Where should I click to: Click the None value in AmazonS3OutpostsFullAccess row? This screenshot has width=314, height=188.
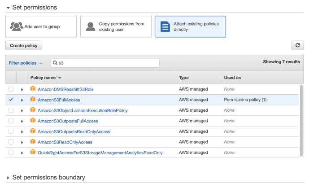coord(229,121)
